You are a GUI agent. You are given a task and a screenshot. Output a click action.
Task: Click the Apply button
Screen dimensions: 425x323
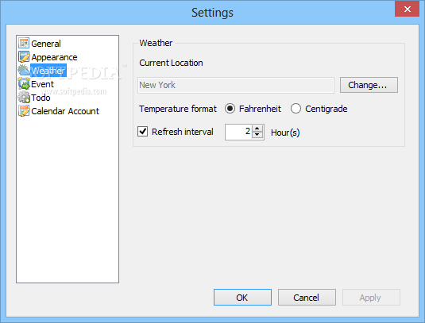(371, 298)
